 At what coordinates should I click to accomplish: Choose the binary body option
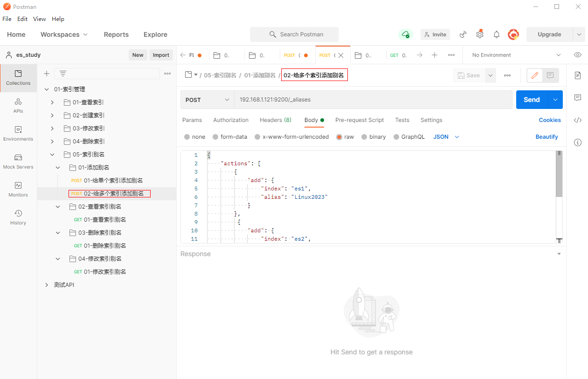(x=364, y=137)
